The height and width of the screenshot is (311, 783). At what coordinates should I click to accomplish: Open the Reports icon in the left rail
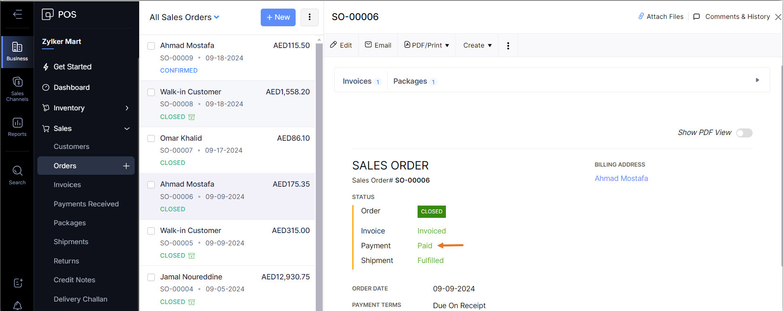17,127
